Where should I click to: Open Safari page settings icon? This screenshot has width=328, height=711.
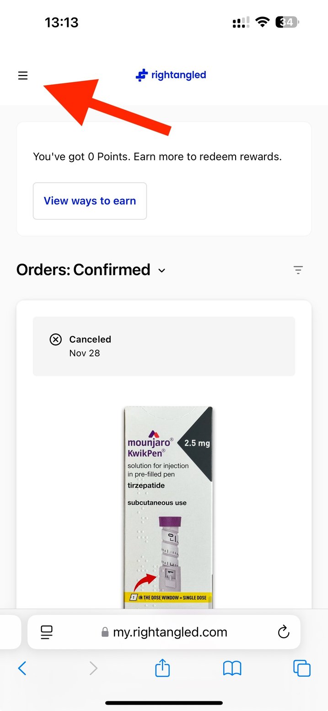47,632
